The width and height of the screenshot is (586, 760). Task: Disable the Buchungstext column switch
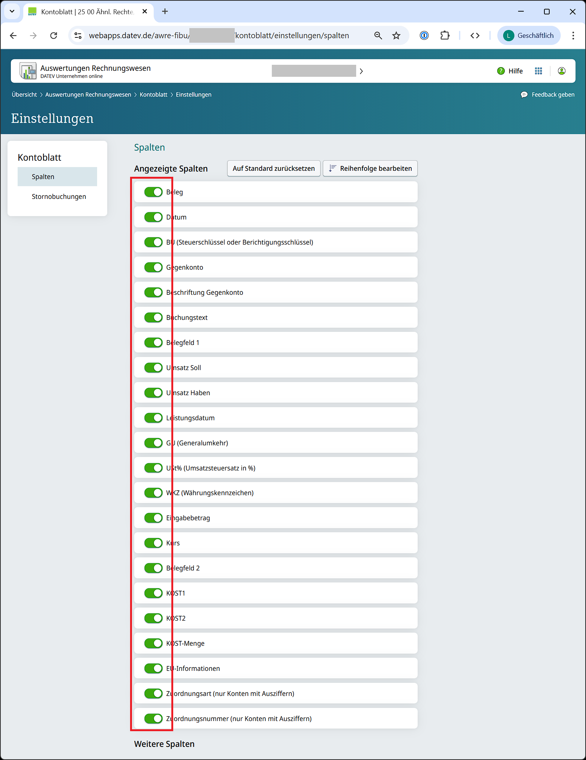(153, 318)
